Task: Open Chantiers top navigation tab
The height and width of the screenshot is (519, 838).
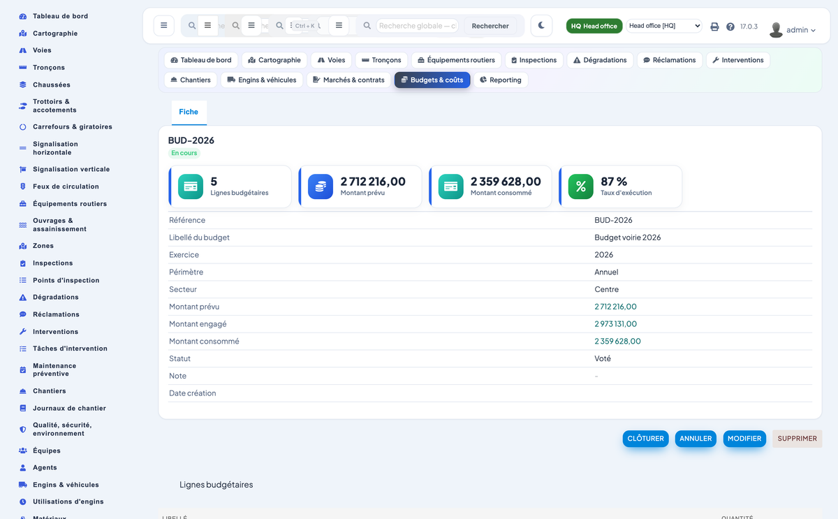Action: click(191, 80)
